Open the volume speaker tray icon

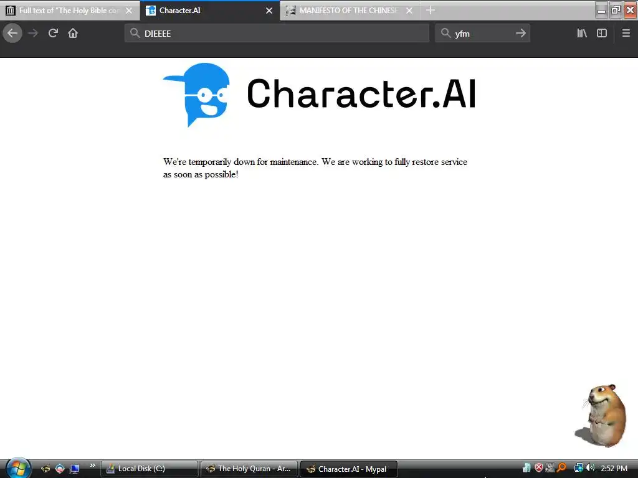[590, 468]
